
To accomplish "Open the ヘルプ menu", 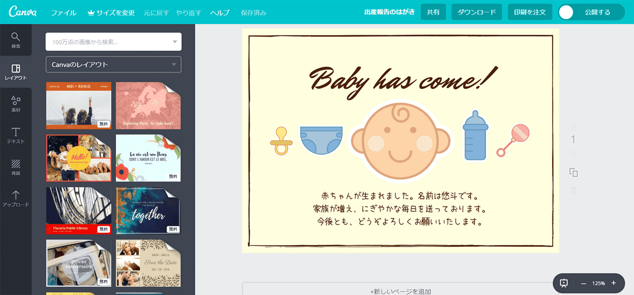I will point(220,13).
